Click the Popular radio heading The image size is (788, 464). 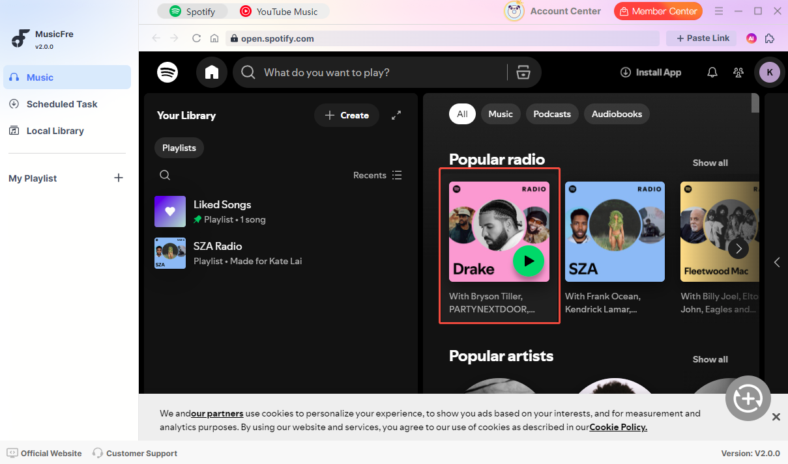point(497,159)
